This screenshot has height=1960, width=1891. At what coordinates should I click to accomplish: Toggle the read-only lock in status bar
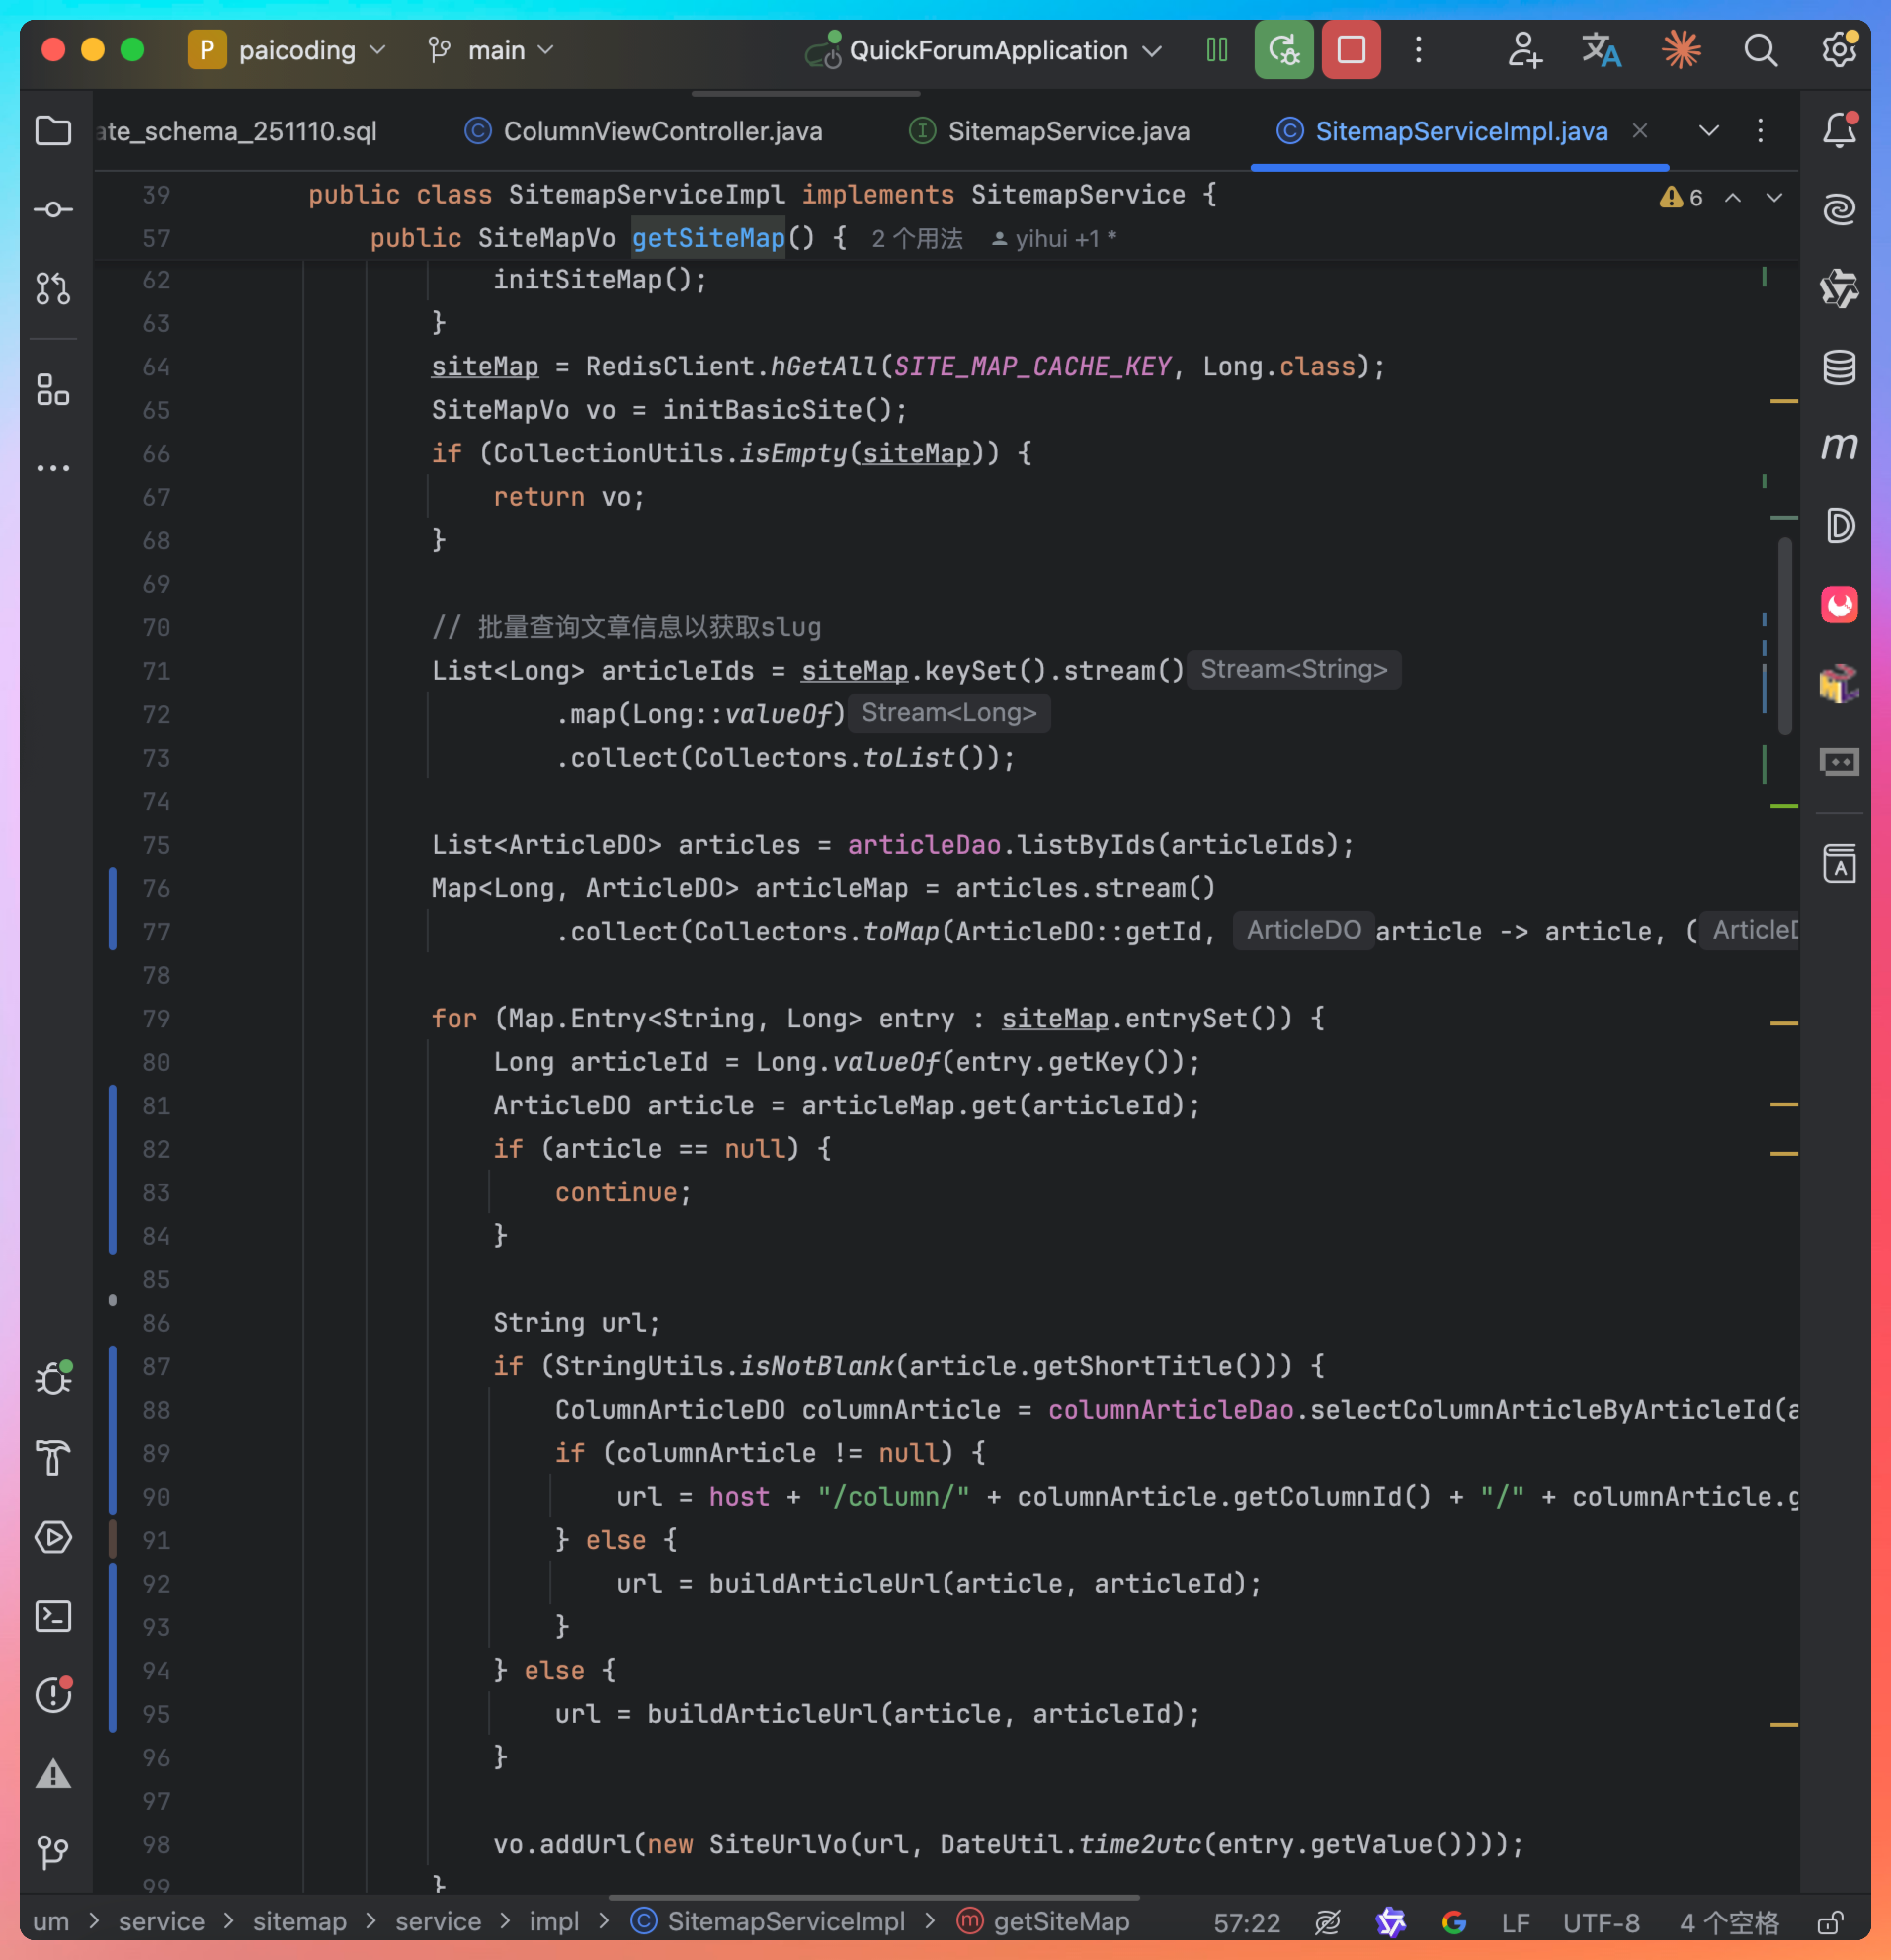click(1830, 1922)
